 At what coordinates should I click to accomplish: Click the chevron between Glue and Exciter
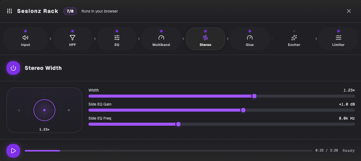point(272,39)
